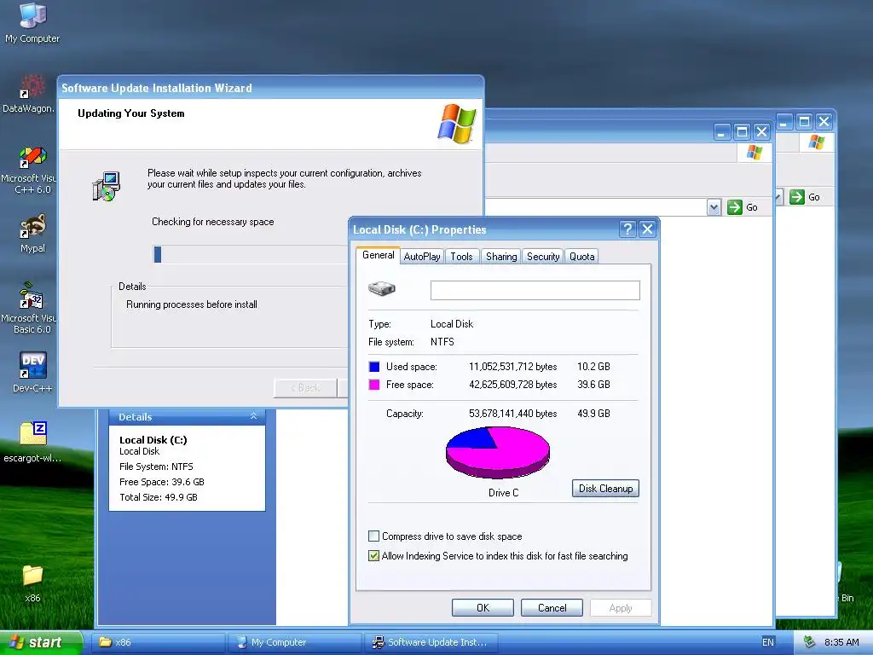Click the Disk Cleanup button

click(605, 489)
